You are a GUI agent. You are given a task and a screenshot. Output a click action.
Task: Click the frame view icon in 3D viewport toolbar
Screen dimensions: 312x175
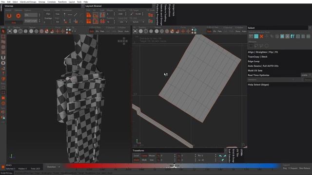10,31
